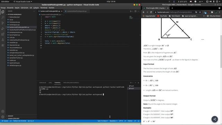Bookmark this page with star icon
This screenshot has height=125, width=222.
200,12
